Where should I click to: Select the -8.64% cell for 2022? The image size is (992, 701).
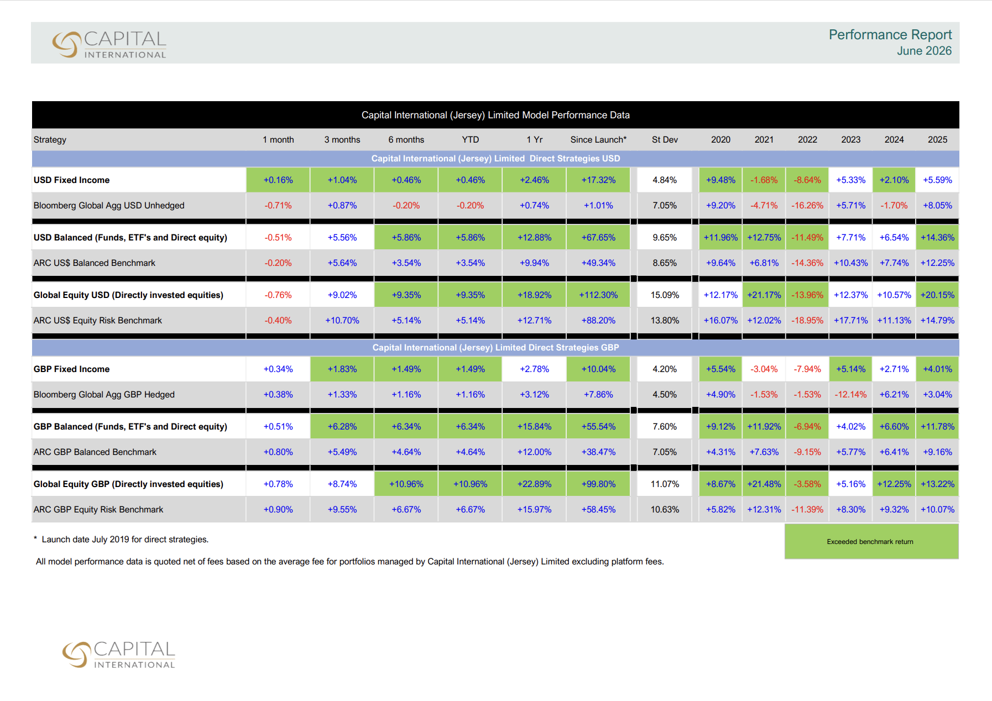(807, 180)
